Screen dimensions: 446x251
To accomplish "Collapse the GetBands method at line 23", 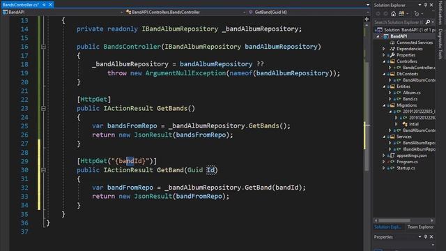I will 43,109.
